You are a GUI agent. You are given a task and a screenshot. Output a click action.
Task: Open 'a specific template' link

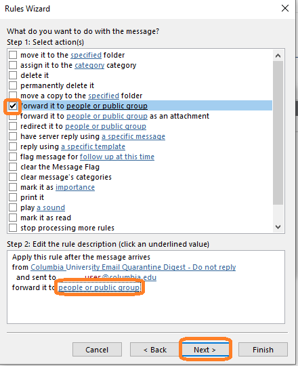[93, 146]
